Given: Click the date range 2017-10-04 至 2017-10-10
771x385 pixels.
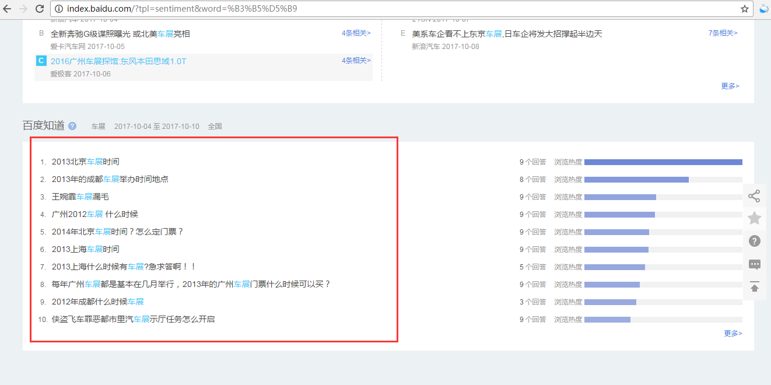Looking at the screenshot, I should point(157,126).
